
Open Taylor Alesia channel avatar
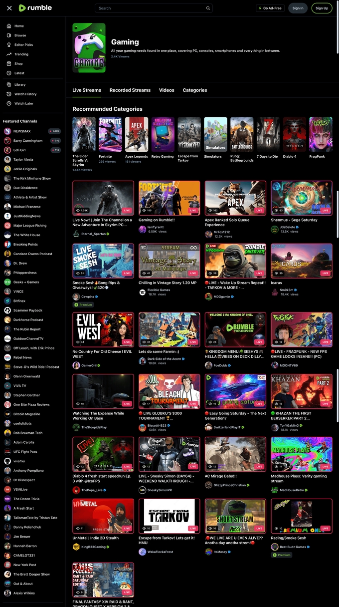pyautogui.click(x=7, y=160)
